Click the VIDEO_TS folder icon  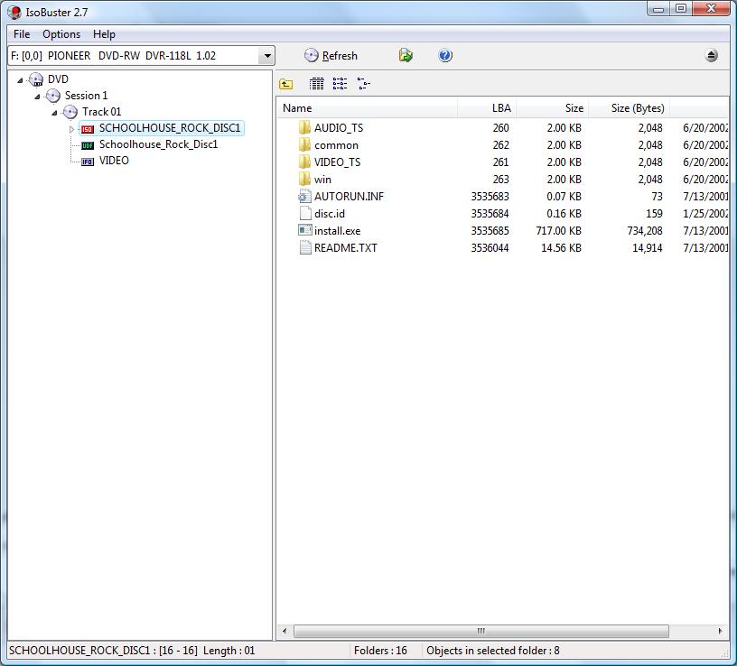(304, 162)
